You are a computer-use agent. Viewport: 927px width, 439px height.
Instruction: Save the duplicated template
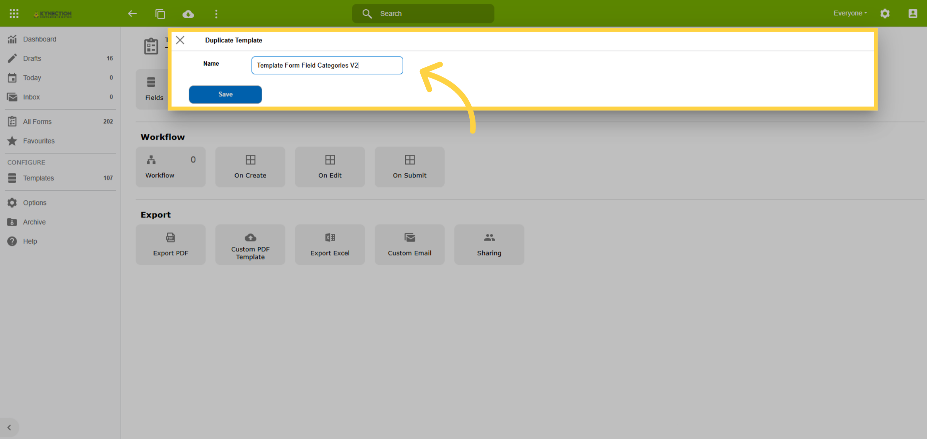point(225,95)
